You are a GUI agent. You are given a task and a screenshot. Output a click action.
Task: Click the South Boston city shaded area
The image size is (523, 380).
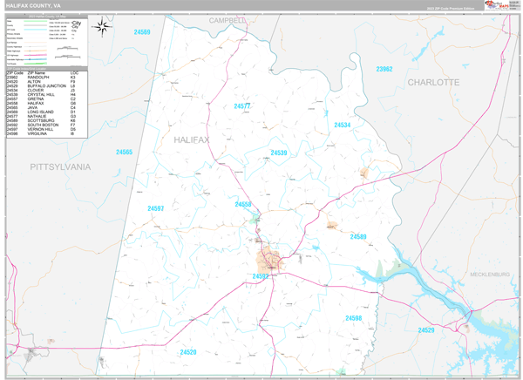coord(269,260)
